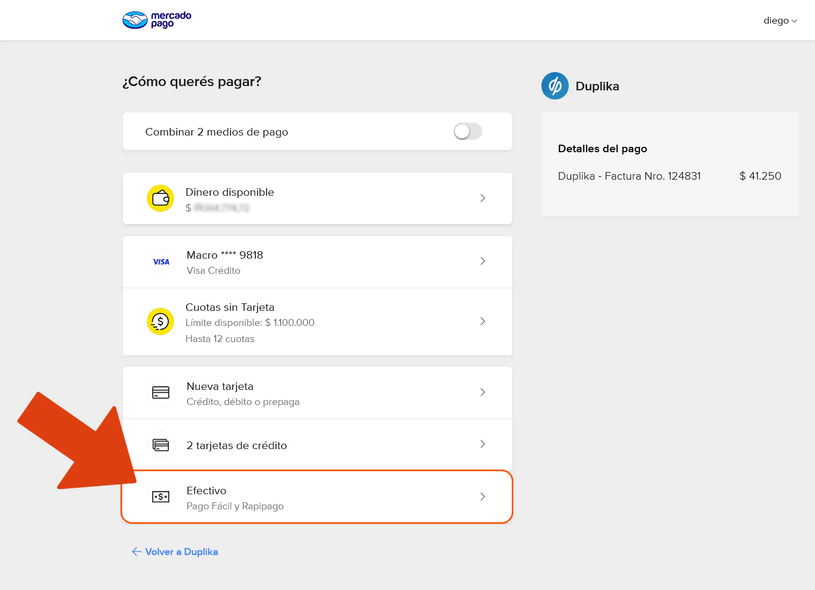Click the back arrow beside Volver a Duplika

pos(137,552)
